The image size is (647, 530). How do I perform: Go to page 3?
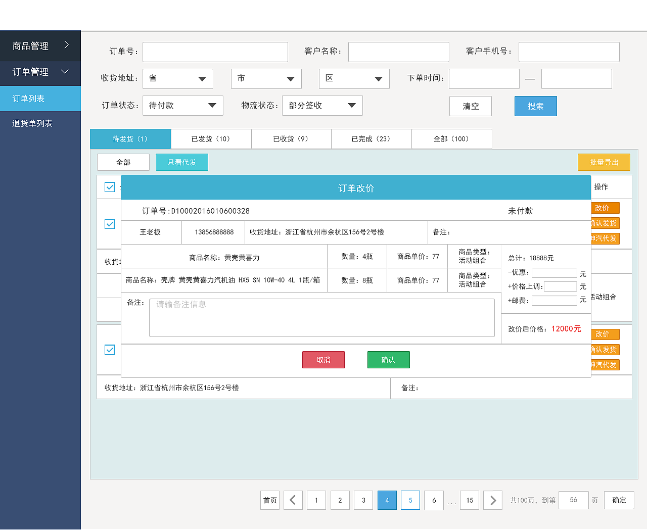(x=363, y=500)
